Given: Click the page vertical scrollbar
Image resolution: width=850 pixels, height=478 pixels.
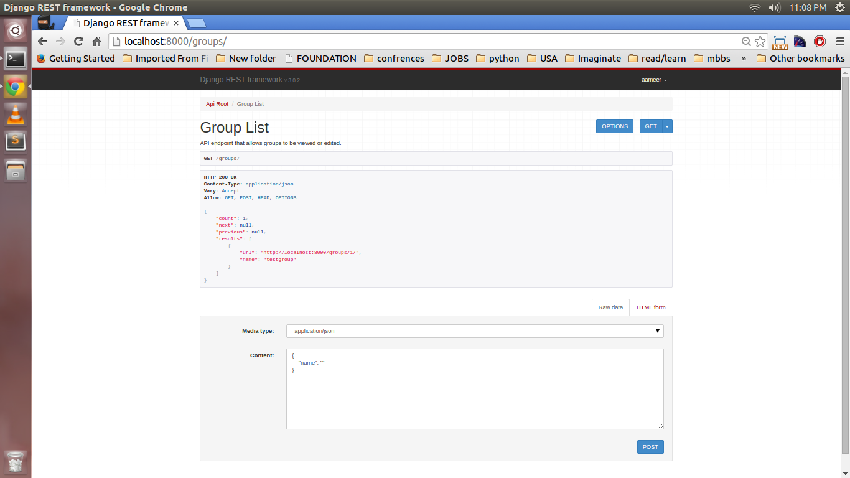Looking at the screenshot, I should (x=845, y=265).
